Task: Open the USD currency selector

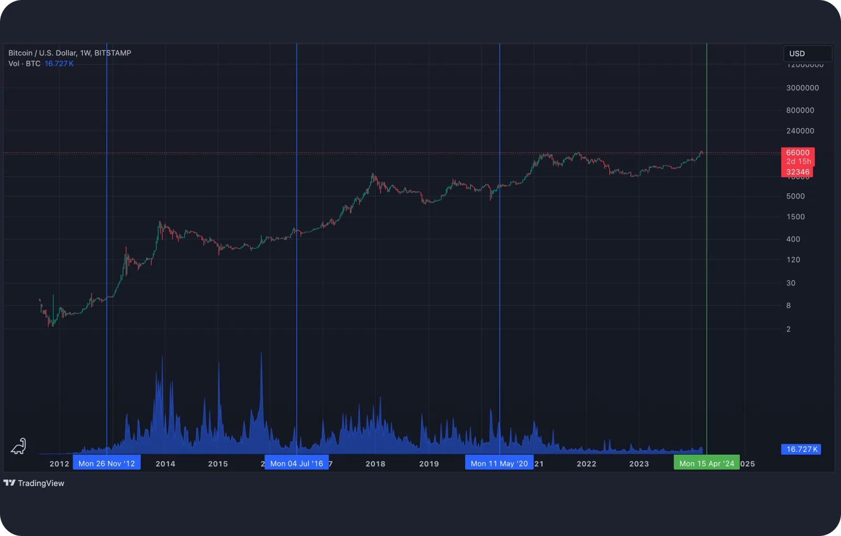Action: click(808, 54)
